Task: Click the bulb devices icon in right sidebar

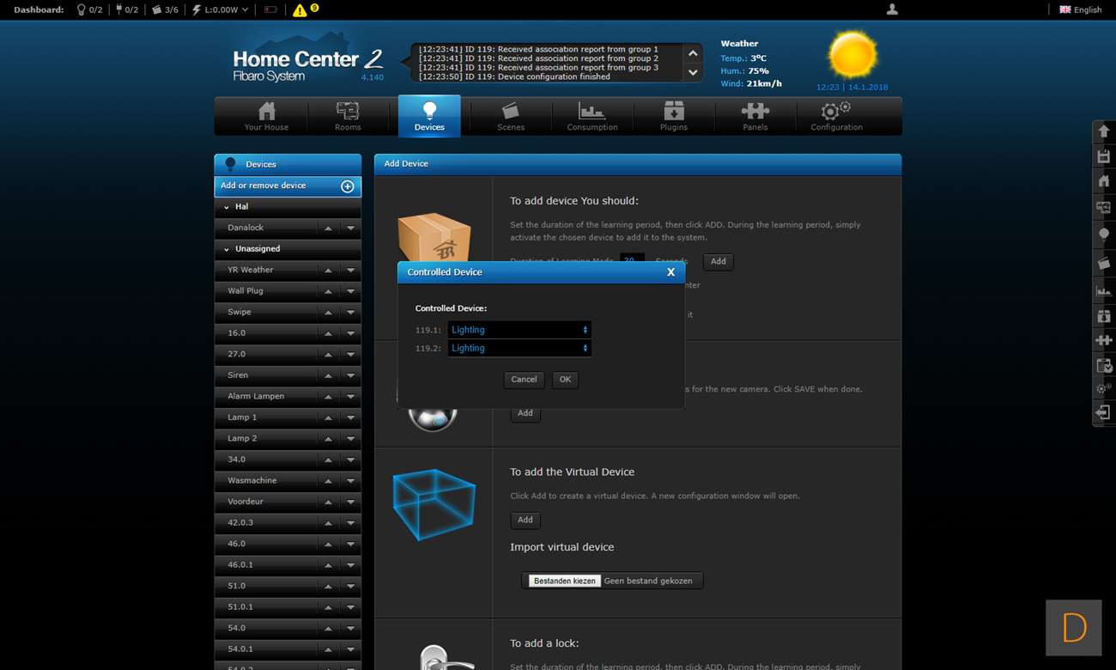Action: pyautogui.click(x=1104, y=234)
